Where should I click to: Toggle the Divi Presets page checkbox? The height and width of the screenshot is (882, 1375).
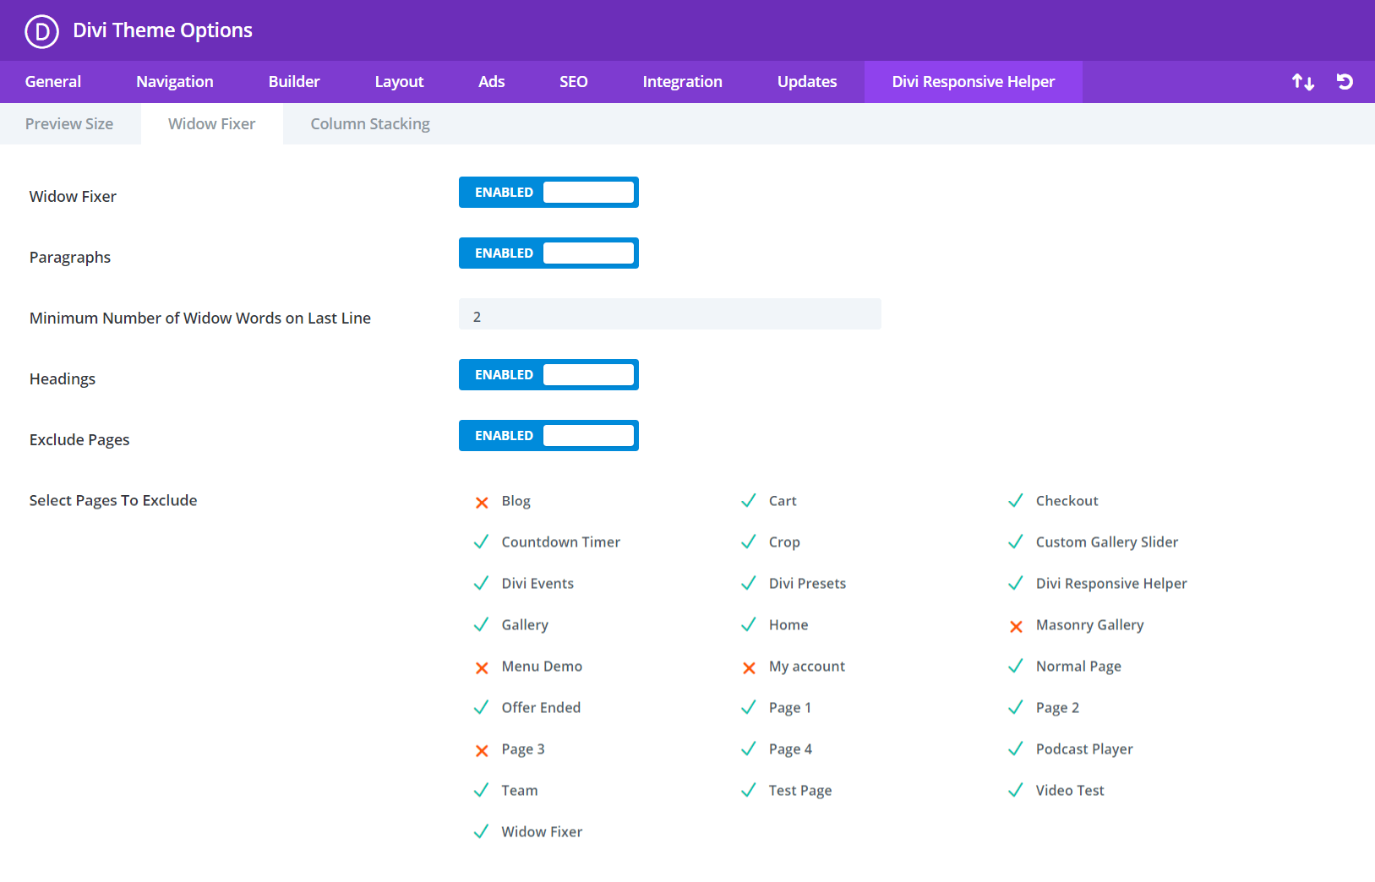point(748,584)
